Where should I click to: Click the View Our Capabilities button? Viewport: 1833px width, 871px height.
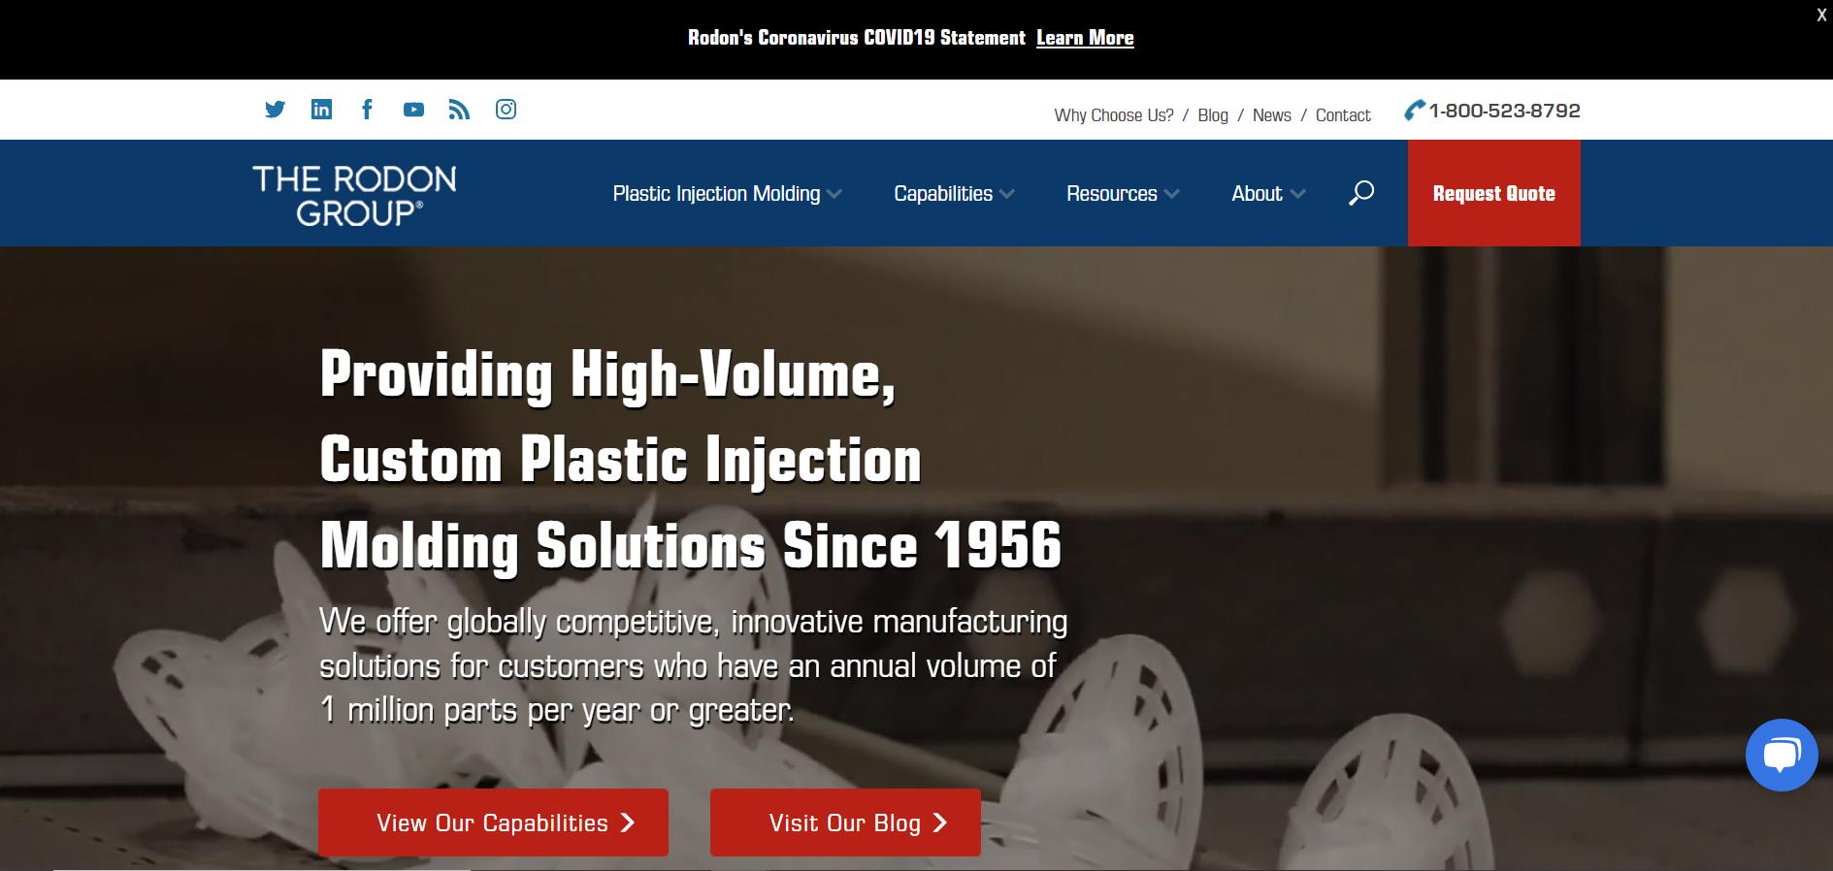pos(493,823)
